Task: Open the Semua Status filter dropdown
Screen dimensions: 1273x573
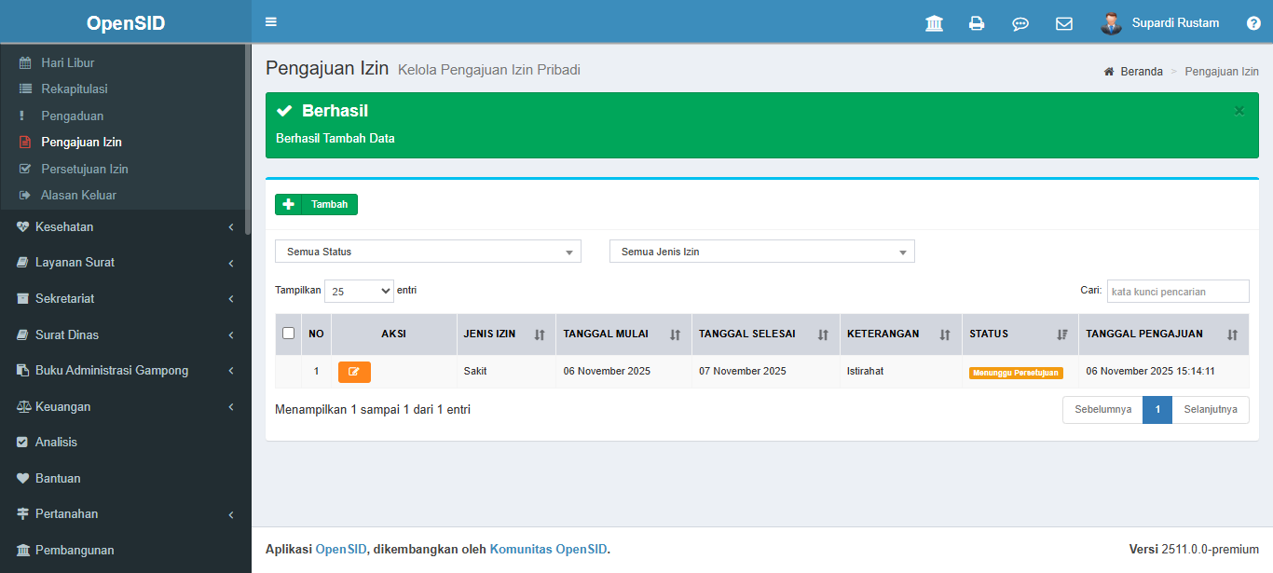Action: pos(428,252)
